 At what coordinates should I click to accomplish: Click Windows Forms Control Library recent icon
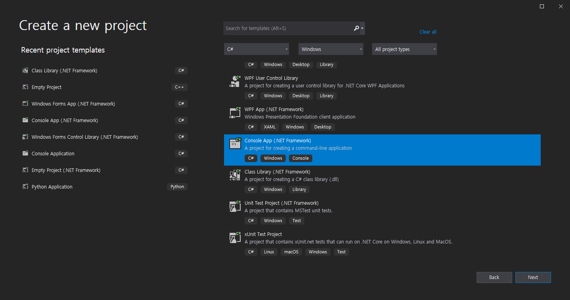[x=25, y=137]
